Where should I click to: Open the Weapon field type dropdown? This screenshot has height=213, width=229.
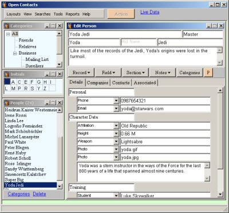click(x=116, y=141)
